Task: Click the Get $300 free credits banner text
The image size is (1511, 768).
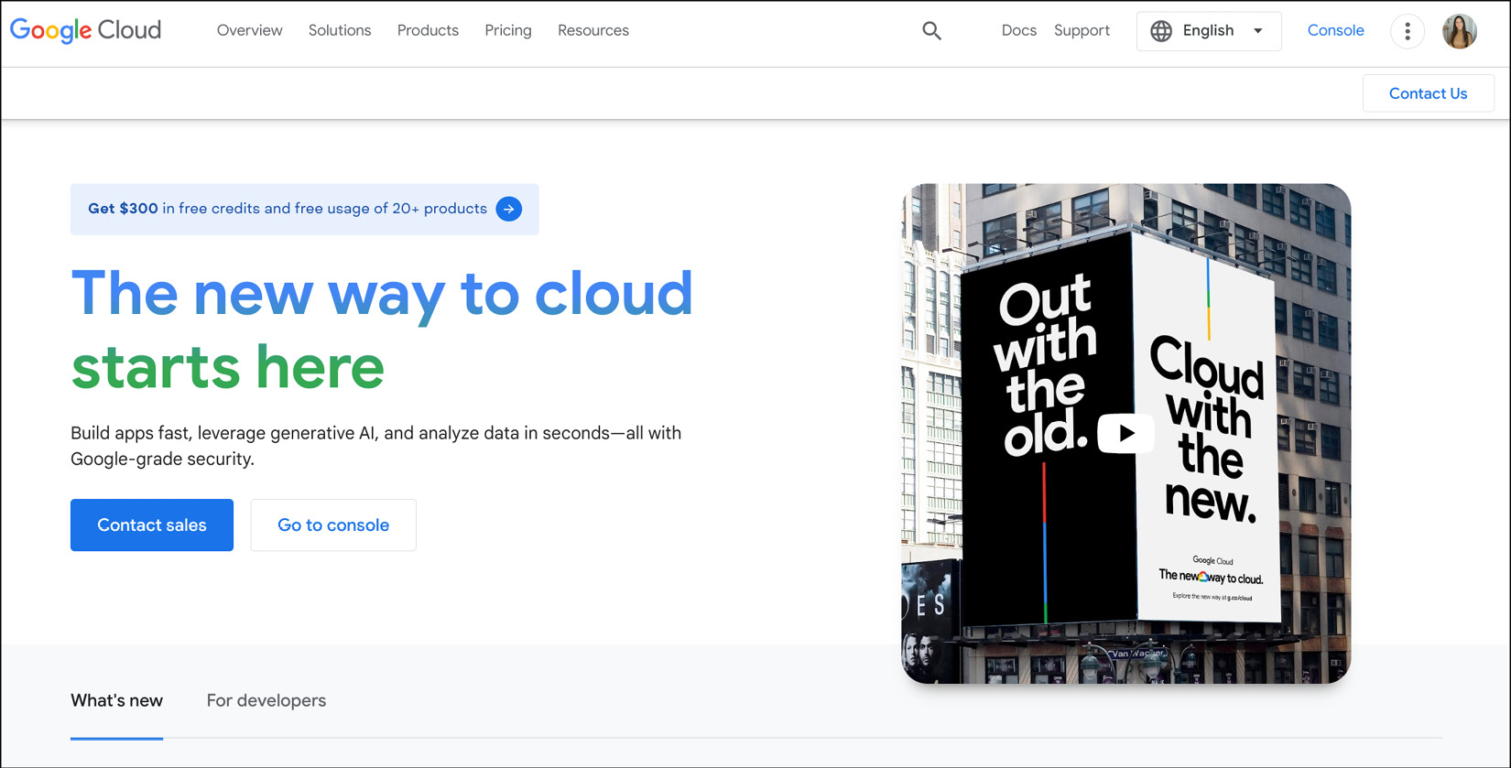Action: point(288,209)
